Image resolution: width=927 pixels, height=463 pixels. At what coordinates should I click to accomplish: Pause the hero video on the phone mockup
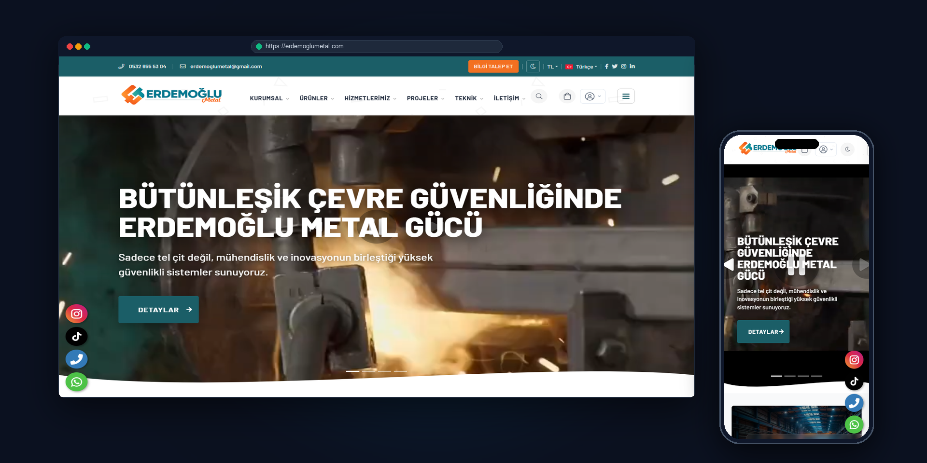click(x=797, y=265)
